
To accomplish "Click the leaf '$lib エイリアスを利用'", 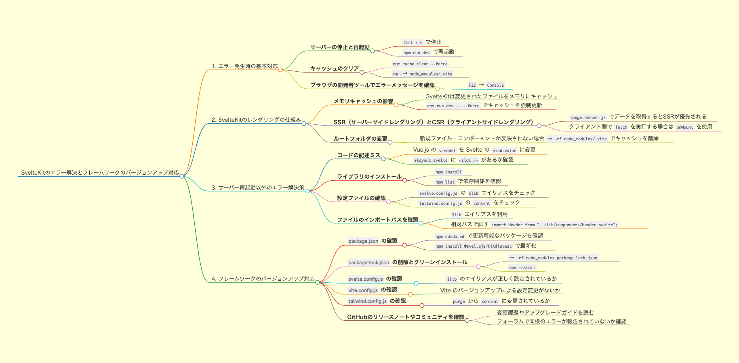I will tap(479, 214).
